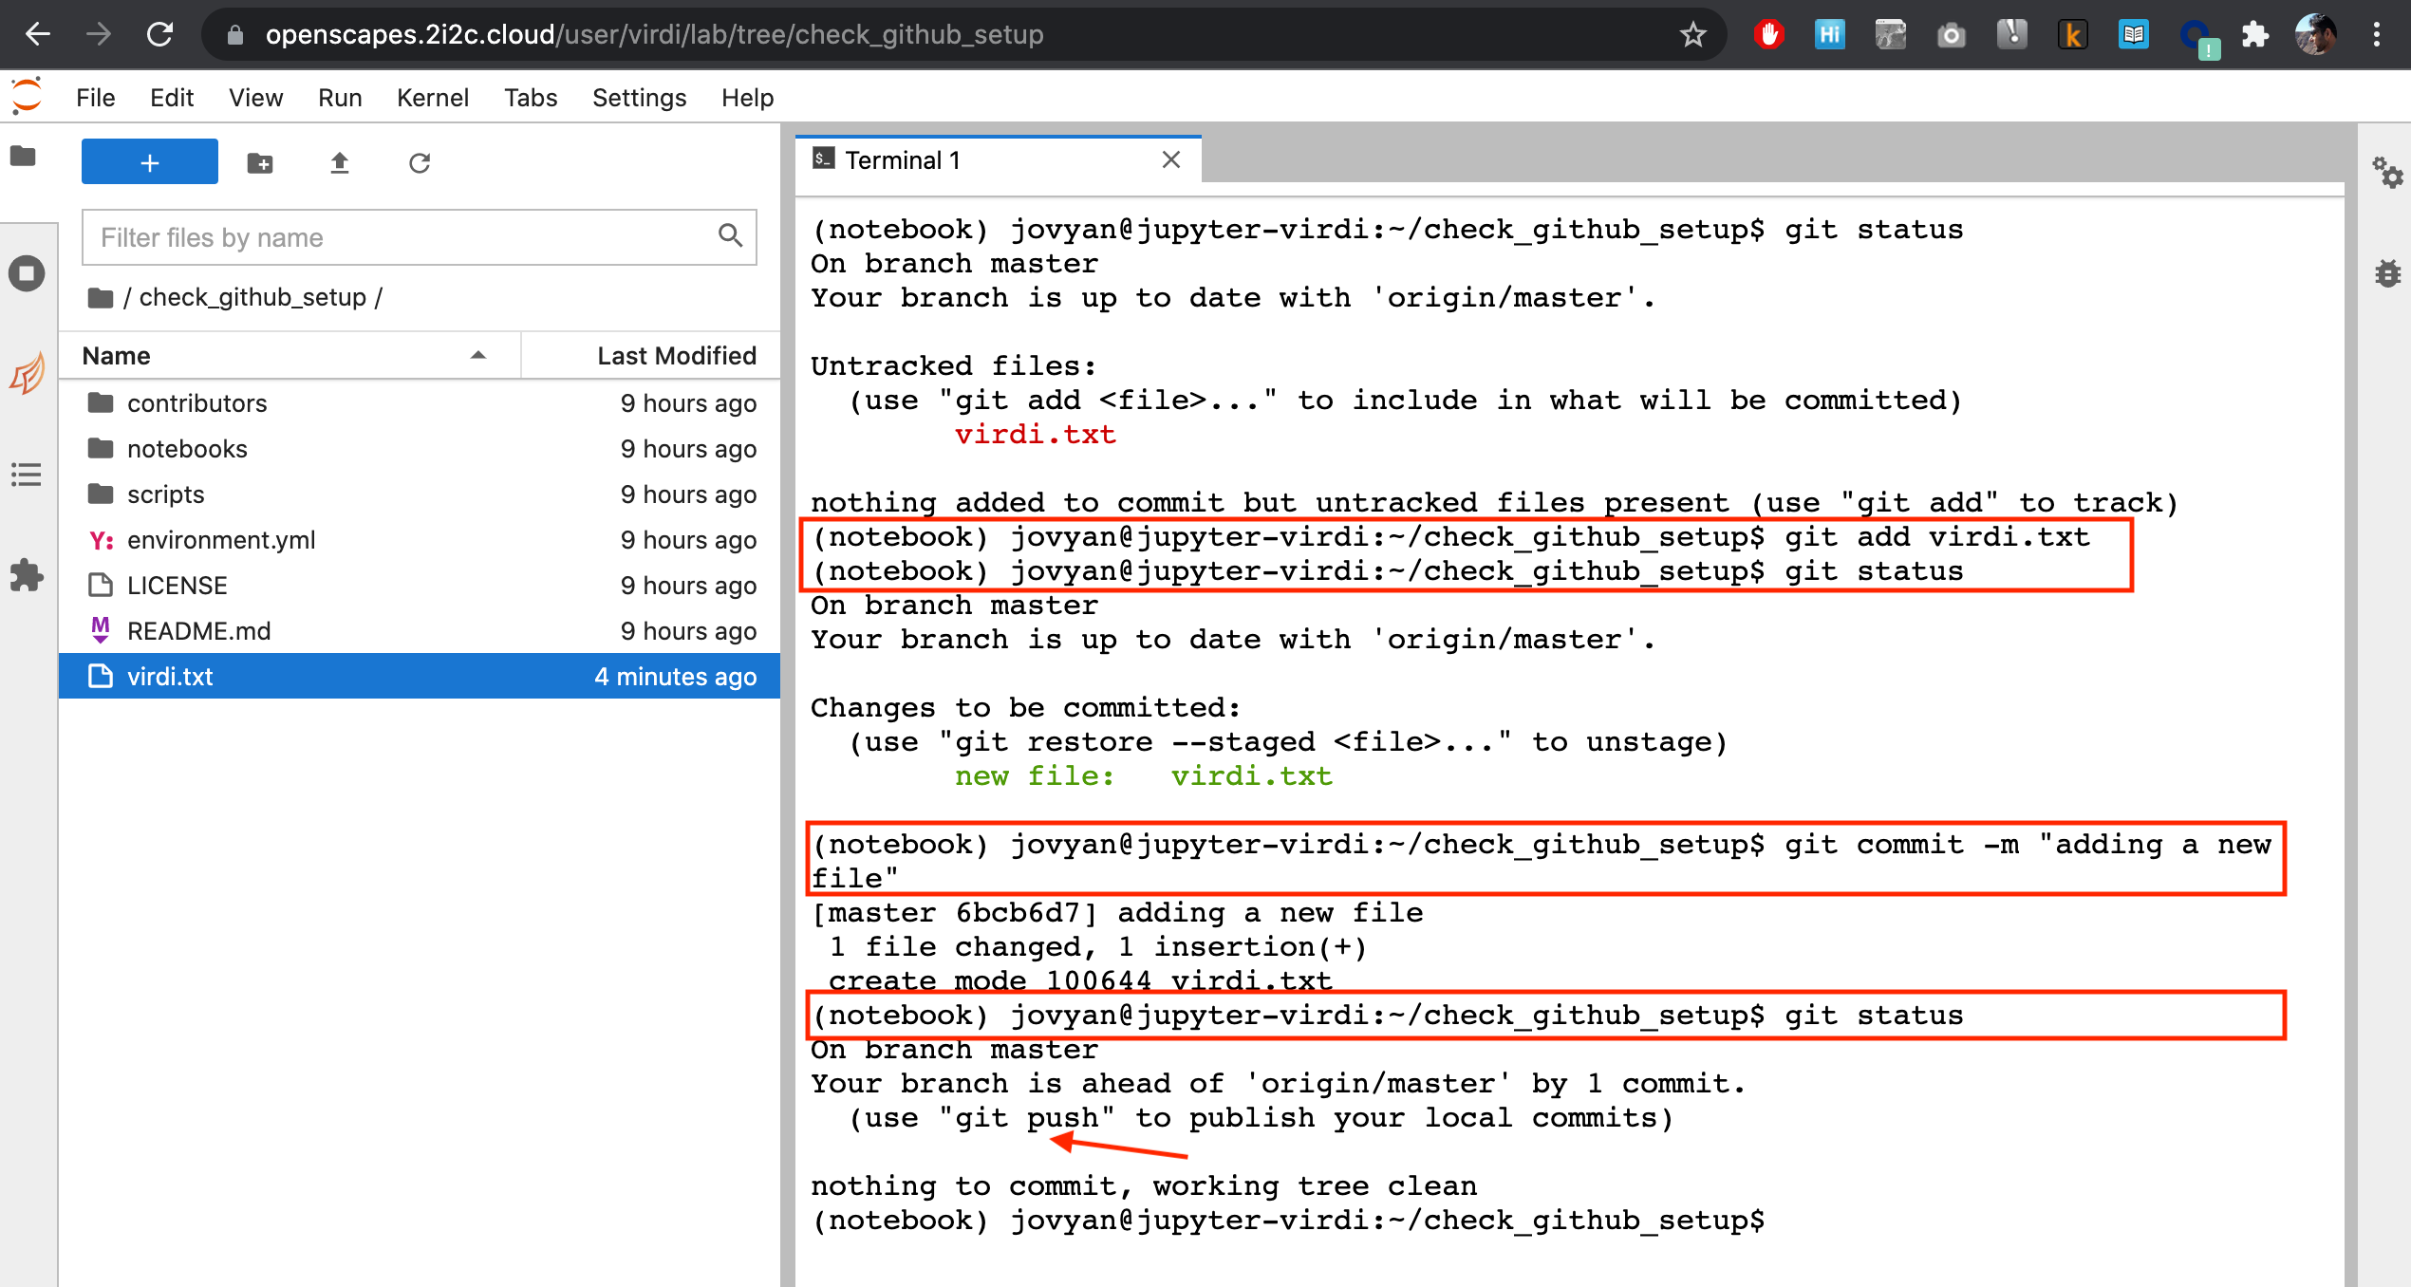Select the virdi.txt file entry
2411x1287 pixels.
[x=171, y=676]
